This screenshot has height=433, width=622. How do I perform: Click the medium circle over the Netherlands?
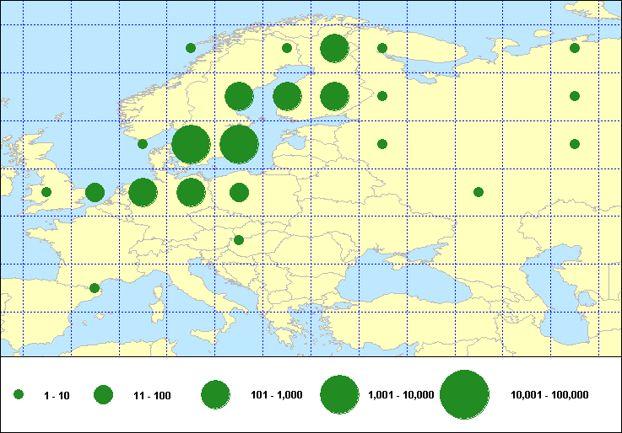point(95,192)
